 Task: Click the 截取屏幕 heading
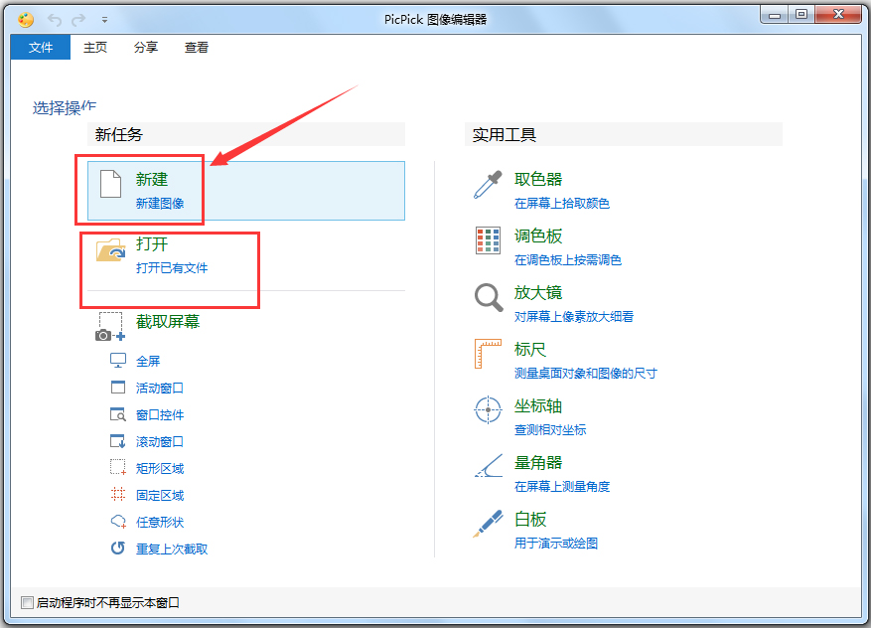pos(168,321)
